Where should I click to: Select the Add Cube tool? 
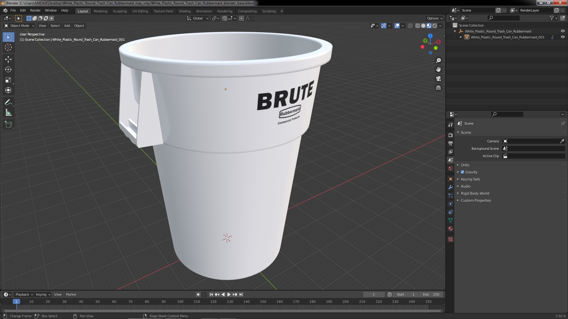[x=8, y=125]
